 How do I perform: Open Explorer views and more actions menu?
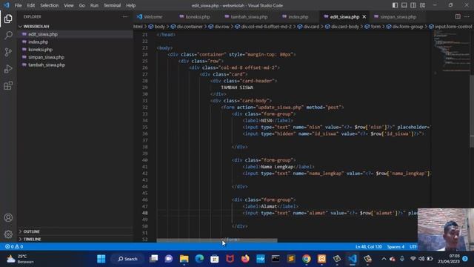click(125, 16)
